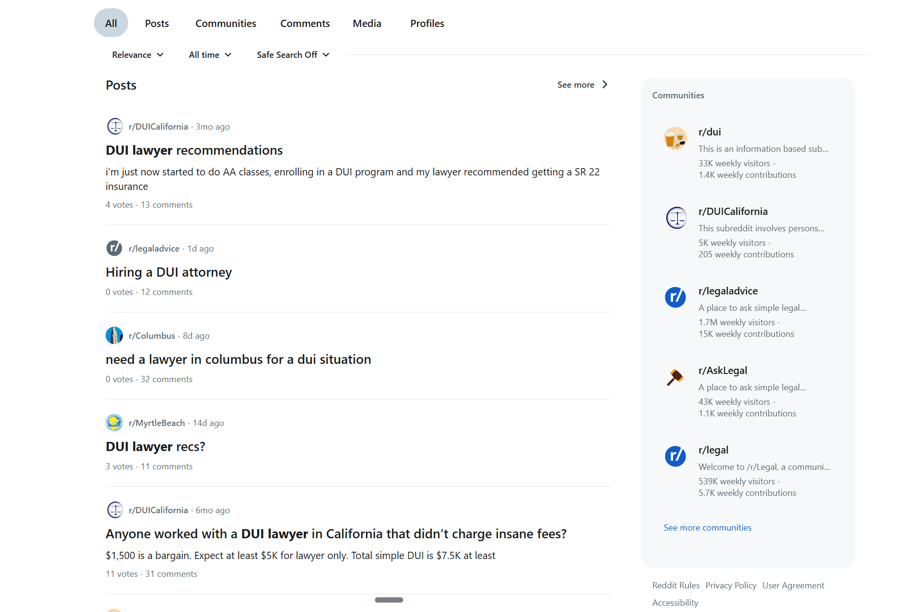Click r/legal avatar in Communities sidebar

tap(675, 456)
